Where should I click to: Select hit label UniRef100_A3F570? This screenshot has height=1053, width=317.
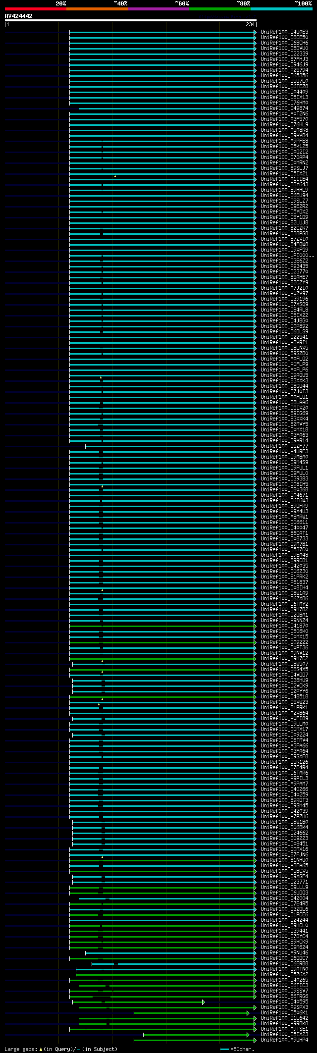click(x=284, y=119)
